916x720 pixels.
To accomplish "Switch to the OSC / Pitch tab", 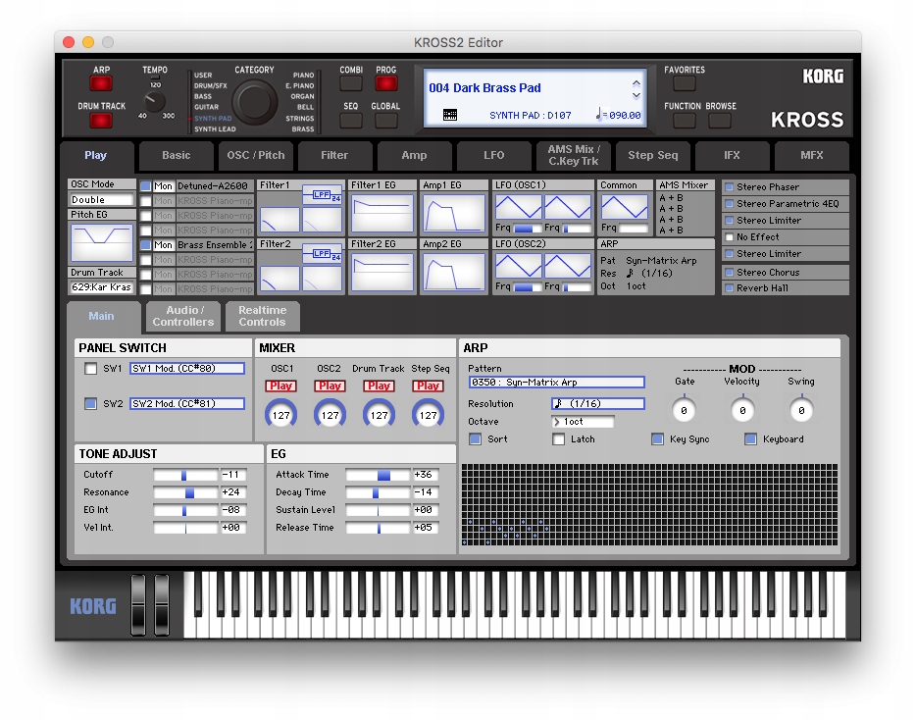I will [x=255, y=155].
